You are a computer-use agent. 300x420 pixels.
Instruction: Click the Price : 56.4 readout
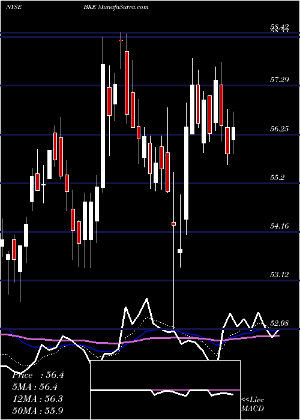(38, 375)
